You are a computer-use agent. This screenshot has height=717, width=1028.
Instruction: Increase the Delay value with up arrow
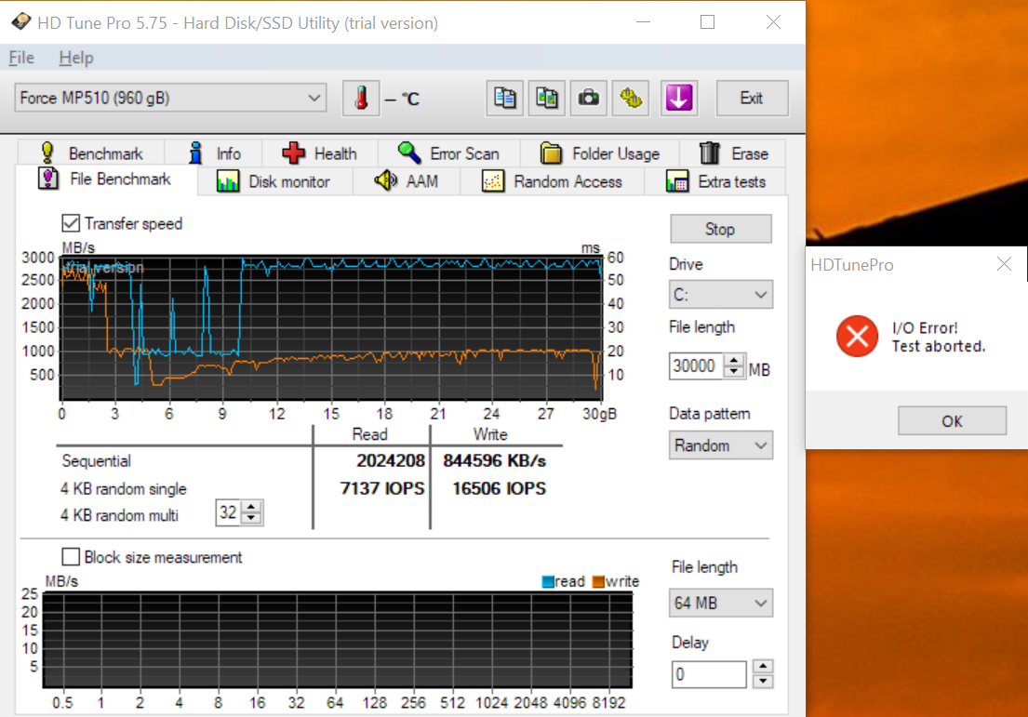click(763, 667)
